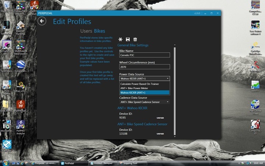Select Wahoo KICKR (ANT+) list option
Viewport: 265px width, 166px height.
tap(145, 93)
